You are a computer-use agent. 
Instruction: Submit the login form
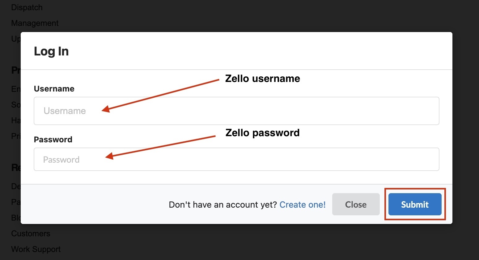tap(415, 204)
